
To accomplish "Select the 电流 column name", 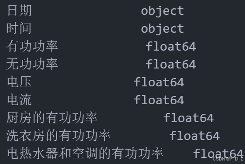I will coord(19,99).
